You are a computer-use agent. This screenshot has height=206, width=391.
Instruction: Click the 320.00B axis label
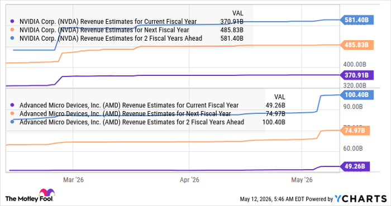click(355, 85)
